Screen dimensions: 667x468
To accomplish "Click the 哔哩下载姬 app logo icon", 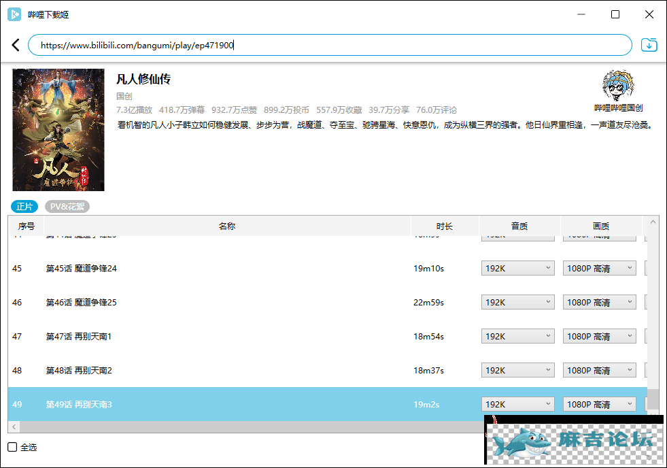I will pos(14,14).
